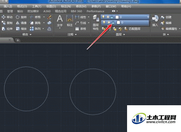Expand the Array (阵列) dropdown arrow
The image size is (181, 132).
click(43, 29)
